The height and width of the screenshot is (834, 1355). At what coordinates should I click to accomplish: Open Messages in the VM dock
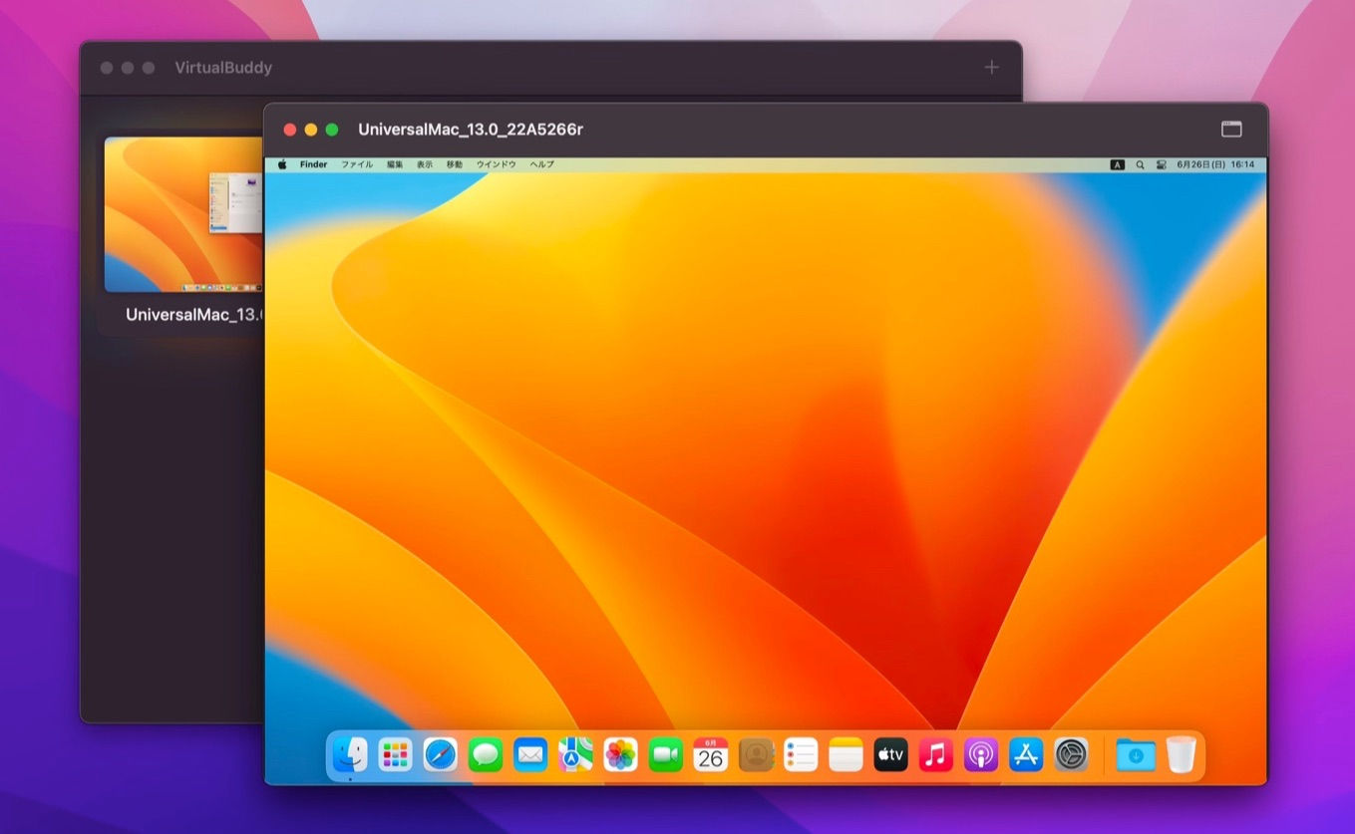pyautogui.click(x=486, y=755)
